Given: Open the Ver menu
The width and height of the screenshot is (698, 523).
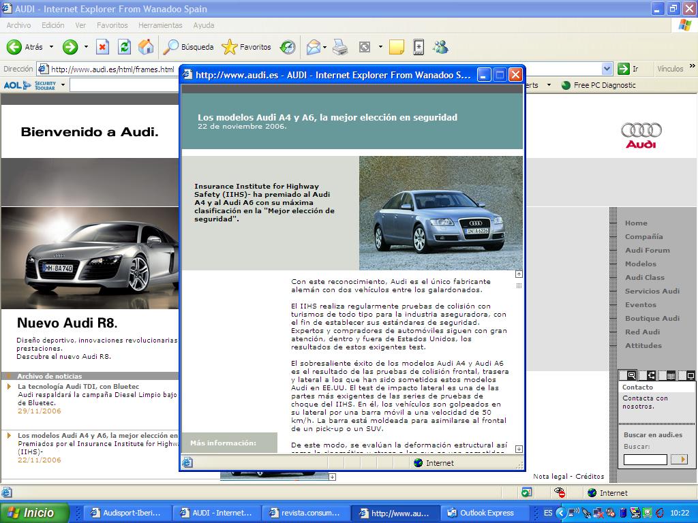Looking at the screenshot, I should coord(80,25).
